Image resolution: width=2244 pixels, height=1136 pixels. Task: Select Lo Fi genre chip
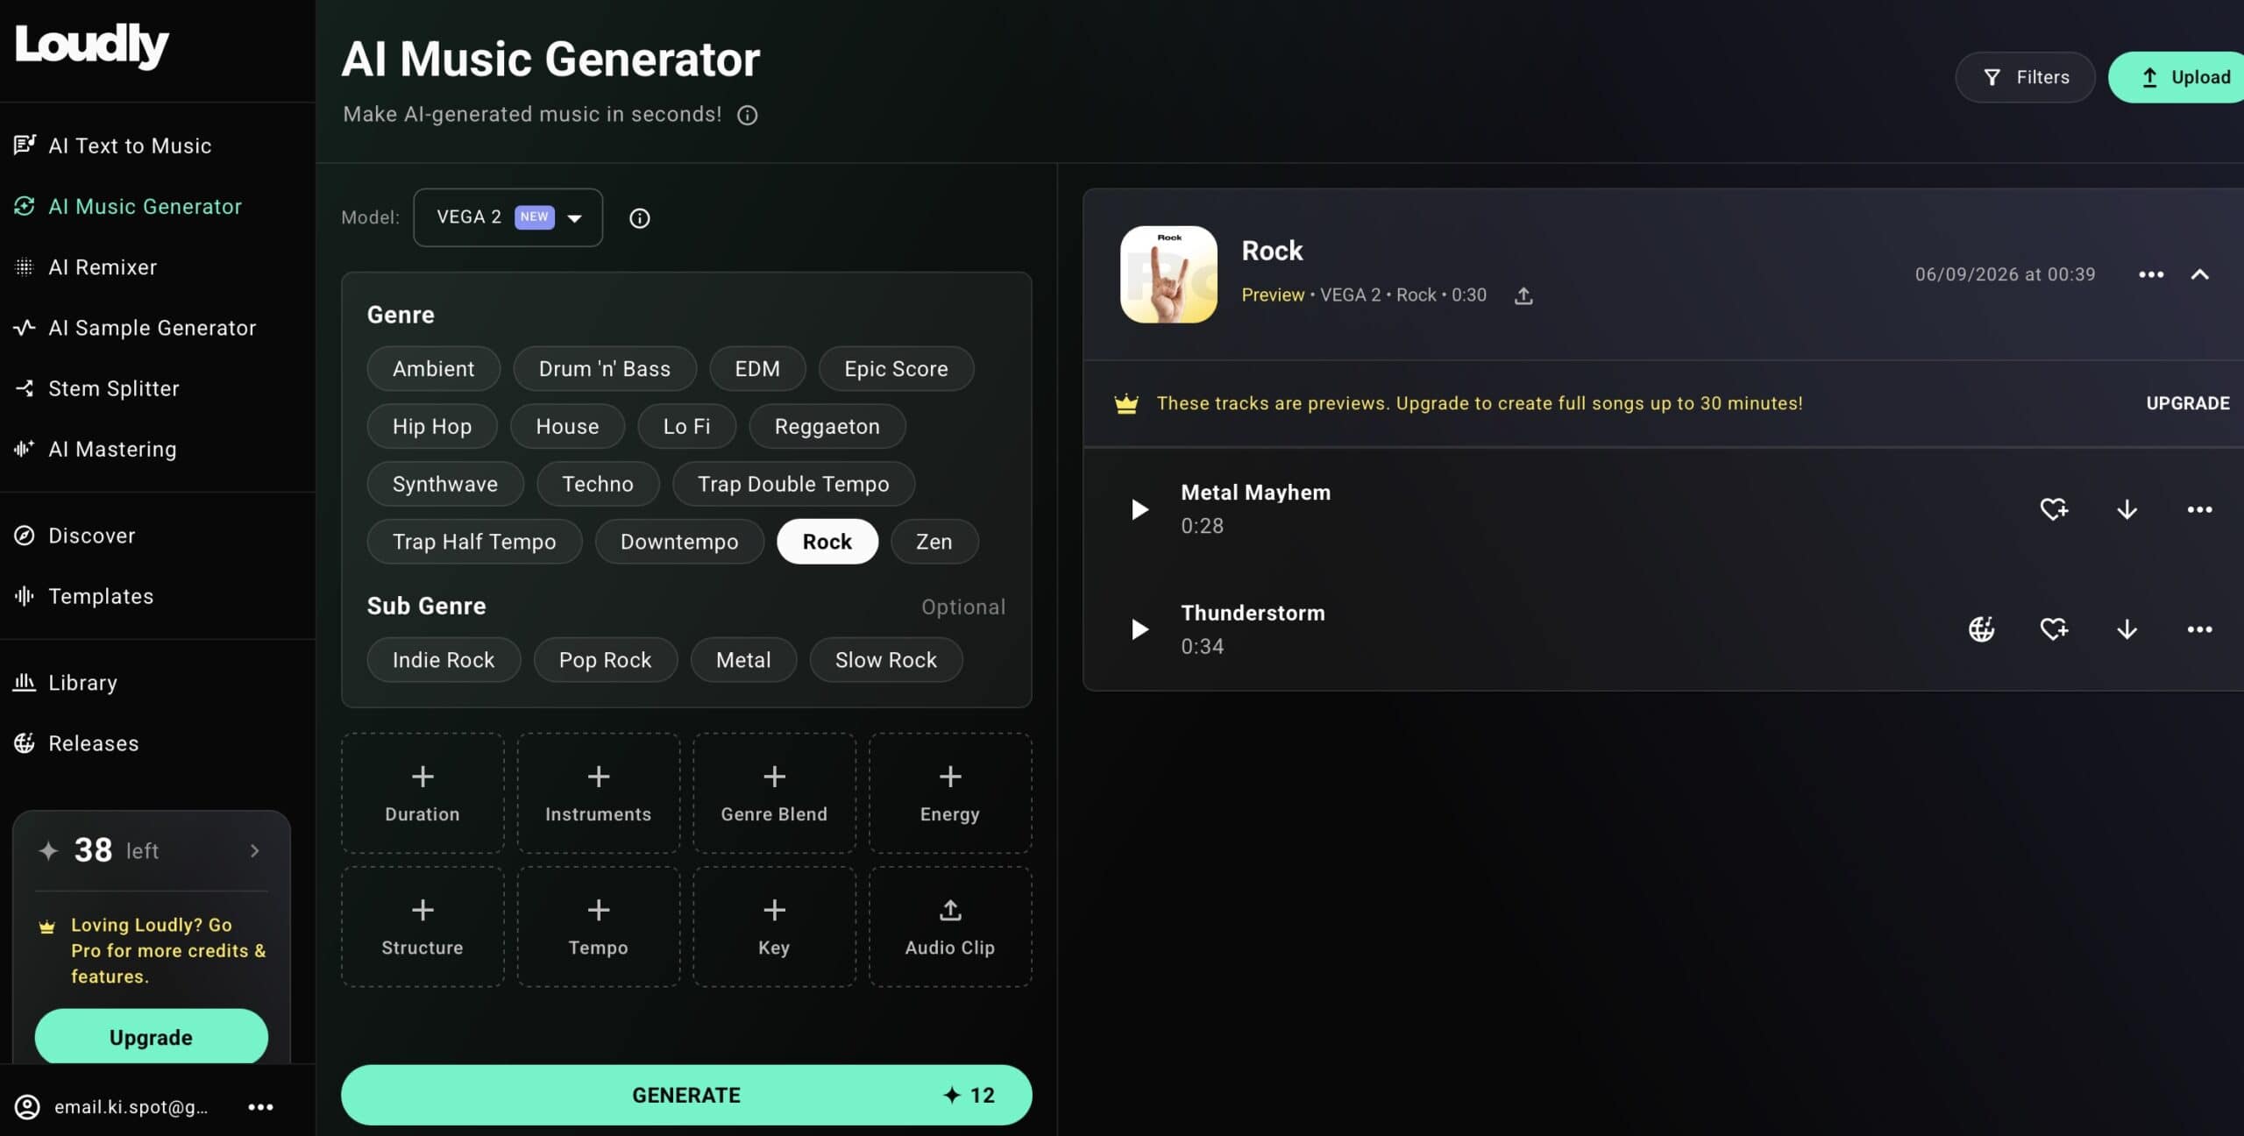686,426
